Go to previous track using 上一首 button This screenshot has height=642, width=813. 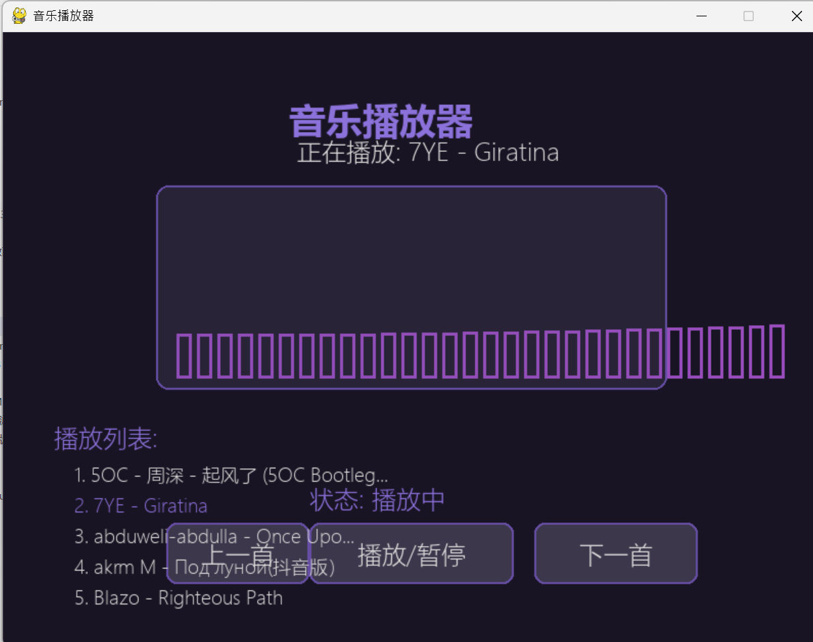pyautogui.click(x=237, y=553)
